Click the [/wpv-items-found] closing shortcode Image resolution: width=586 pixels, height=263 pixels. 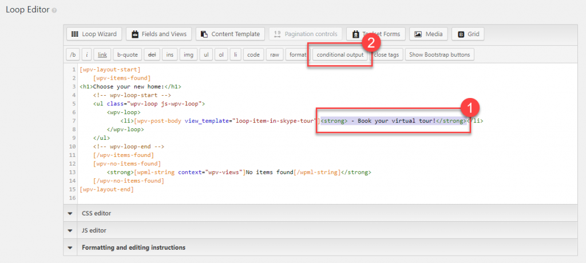coord(124,155)
